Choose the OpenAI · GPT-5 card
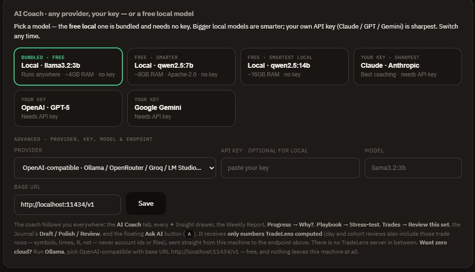The image size is (475, 272). 68,108
